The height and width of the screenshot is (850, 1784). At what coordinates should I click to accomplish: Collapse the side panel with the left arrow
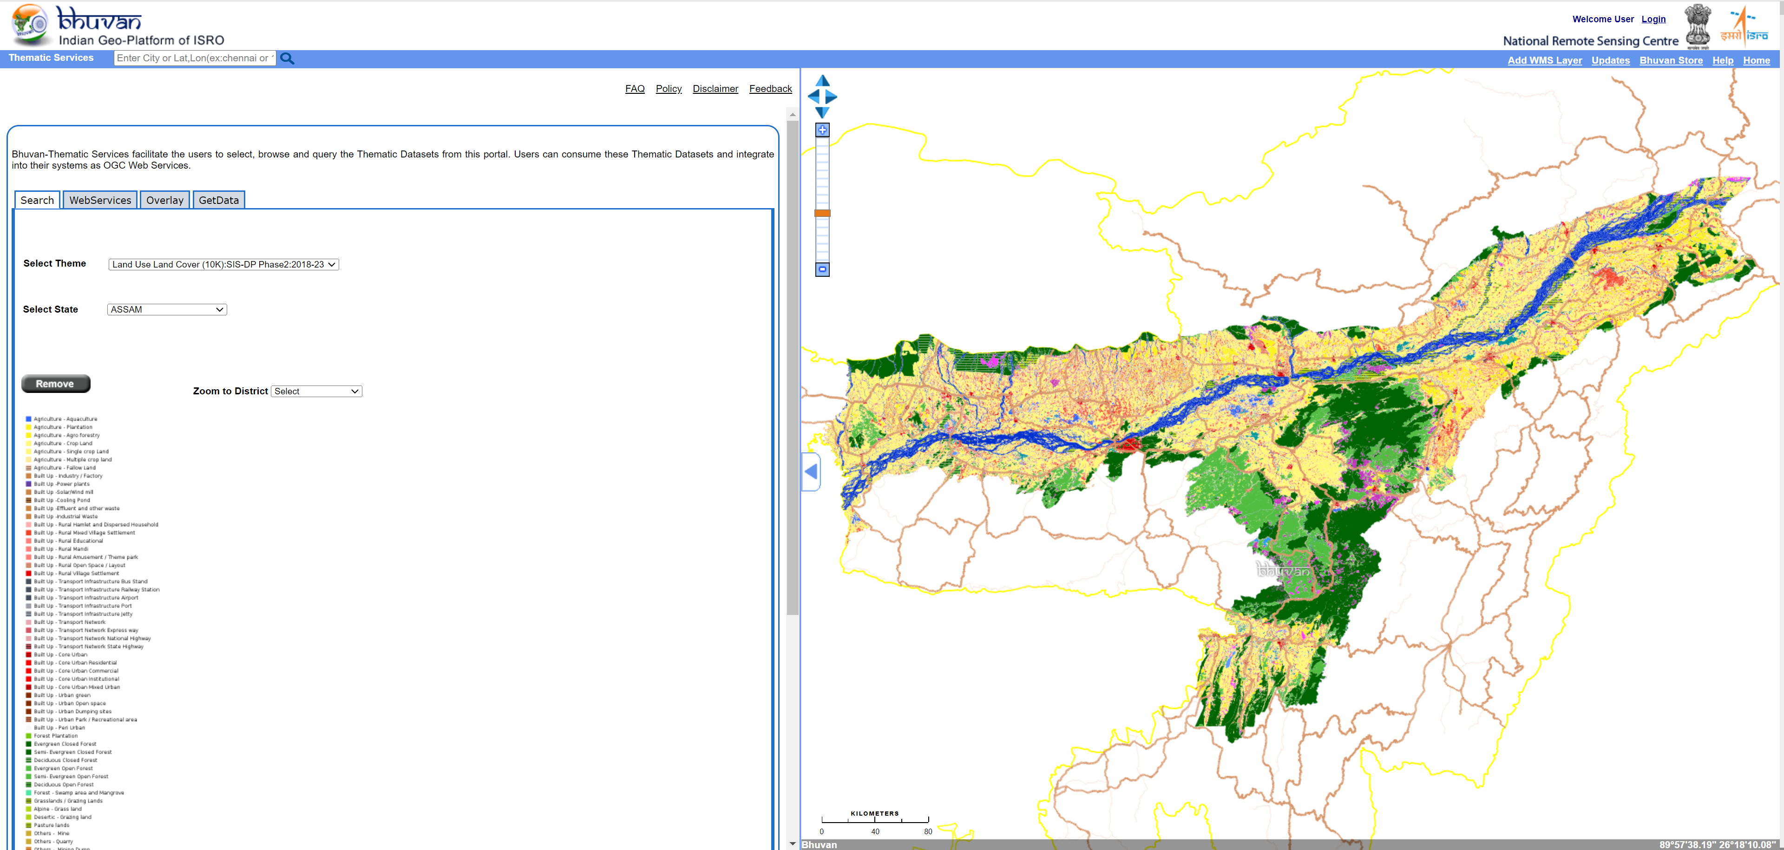tap(811, 472)
